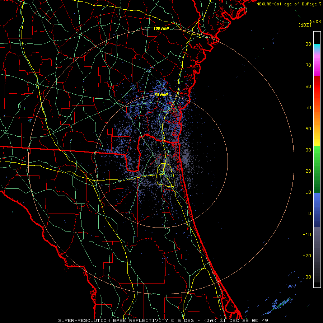Select the -10 value on dBZ scale
This screenshot has height=323, width=323.
click(x=307, y=235)
